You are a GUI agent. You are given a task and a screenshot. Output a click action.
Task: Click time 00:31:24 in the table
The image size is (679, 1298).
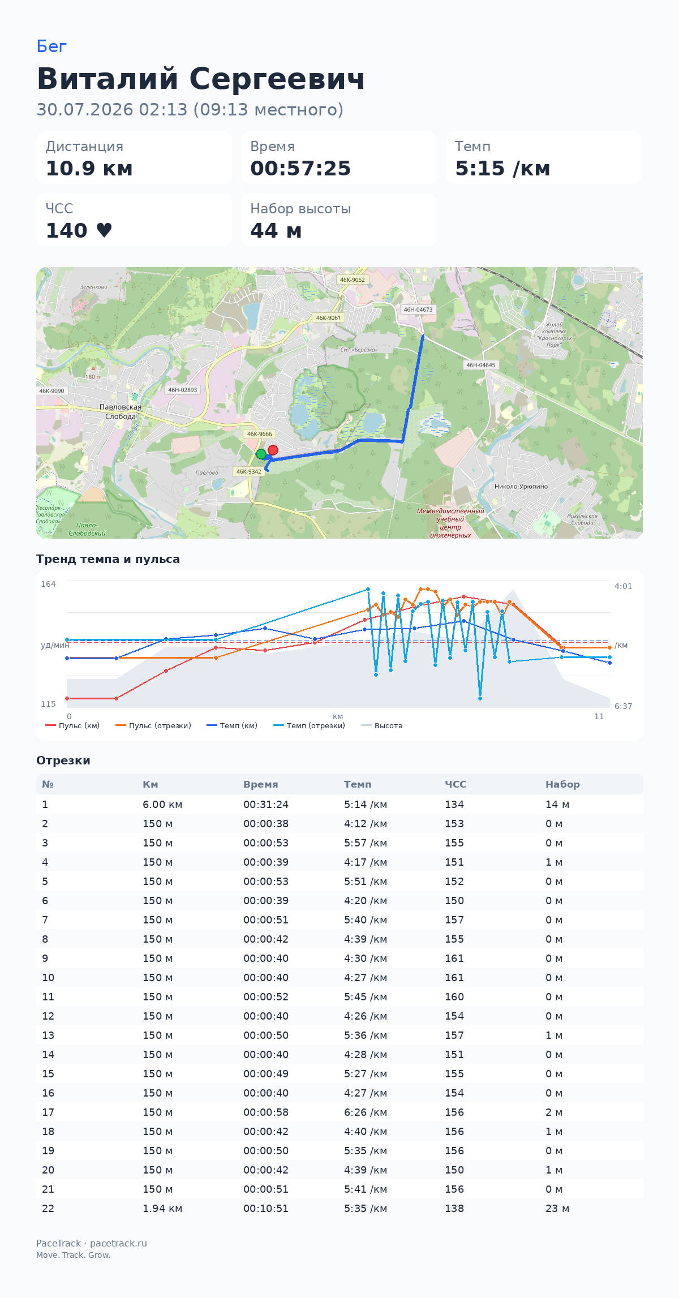[x=266, y=805]
